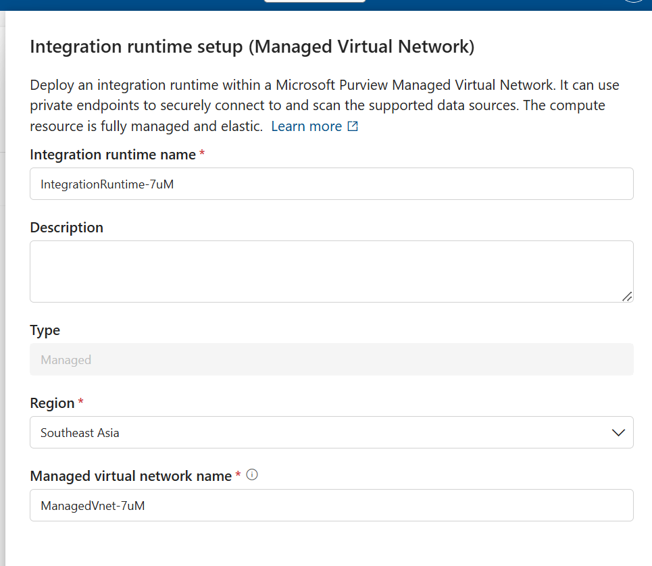The height and width of the screenshot is (566, 652).
Task: Click the Integration runtime name label
Action: pyautogui.click(x=113, y=154)
